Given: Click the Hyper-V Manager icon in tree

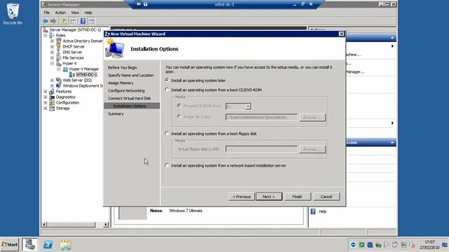Looking at the screenshot, I should tap(65, 69).
